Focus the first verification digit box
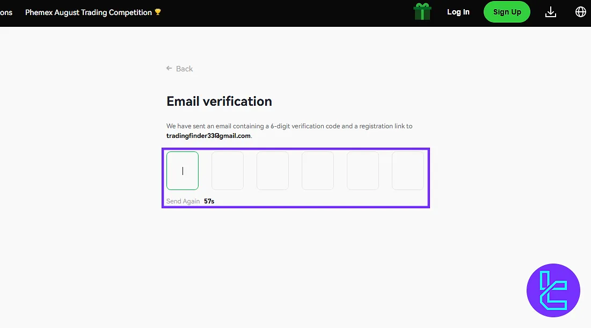 pos(183,171)
